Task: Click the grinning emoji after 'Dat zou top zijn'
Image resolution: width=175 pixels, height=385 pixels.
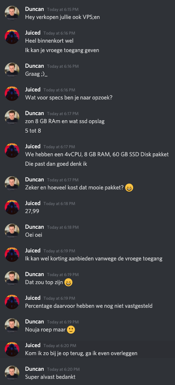Action: coord(68,283)
